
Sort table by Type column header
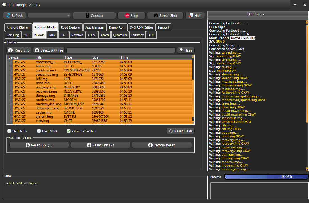click(x=77, y=57)
